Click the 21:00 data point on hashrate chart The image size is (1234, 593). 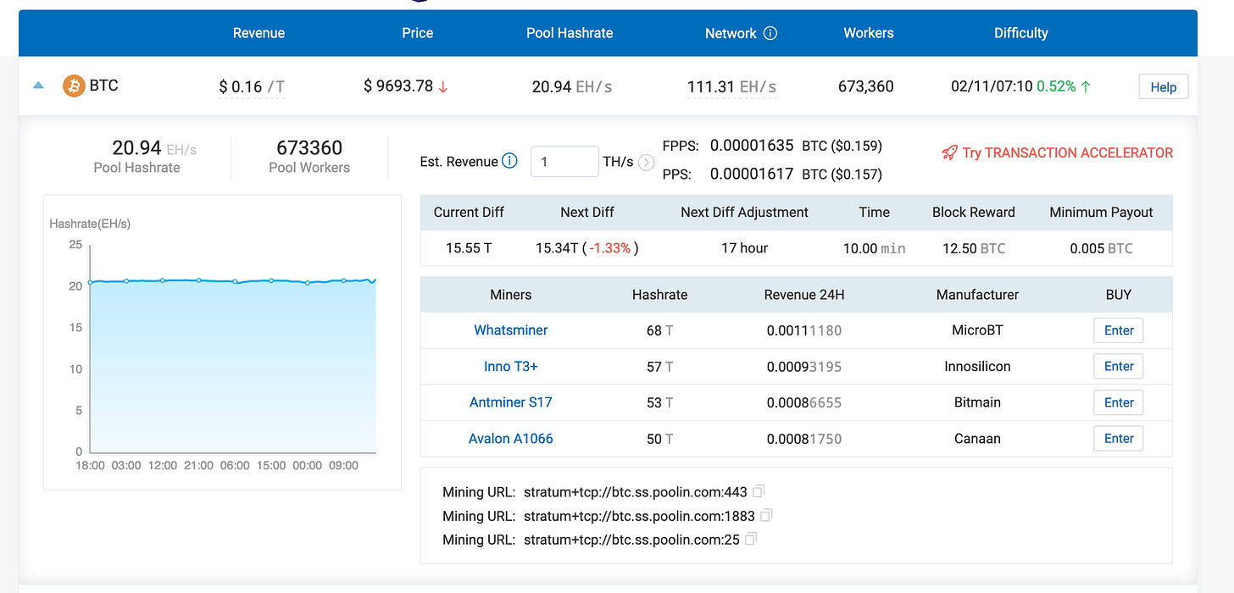(x=198, y=280)
